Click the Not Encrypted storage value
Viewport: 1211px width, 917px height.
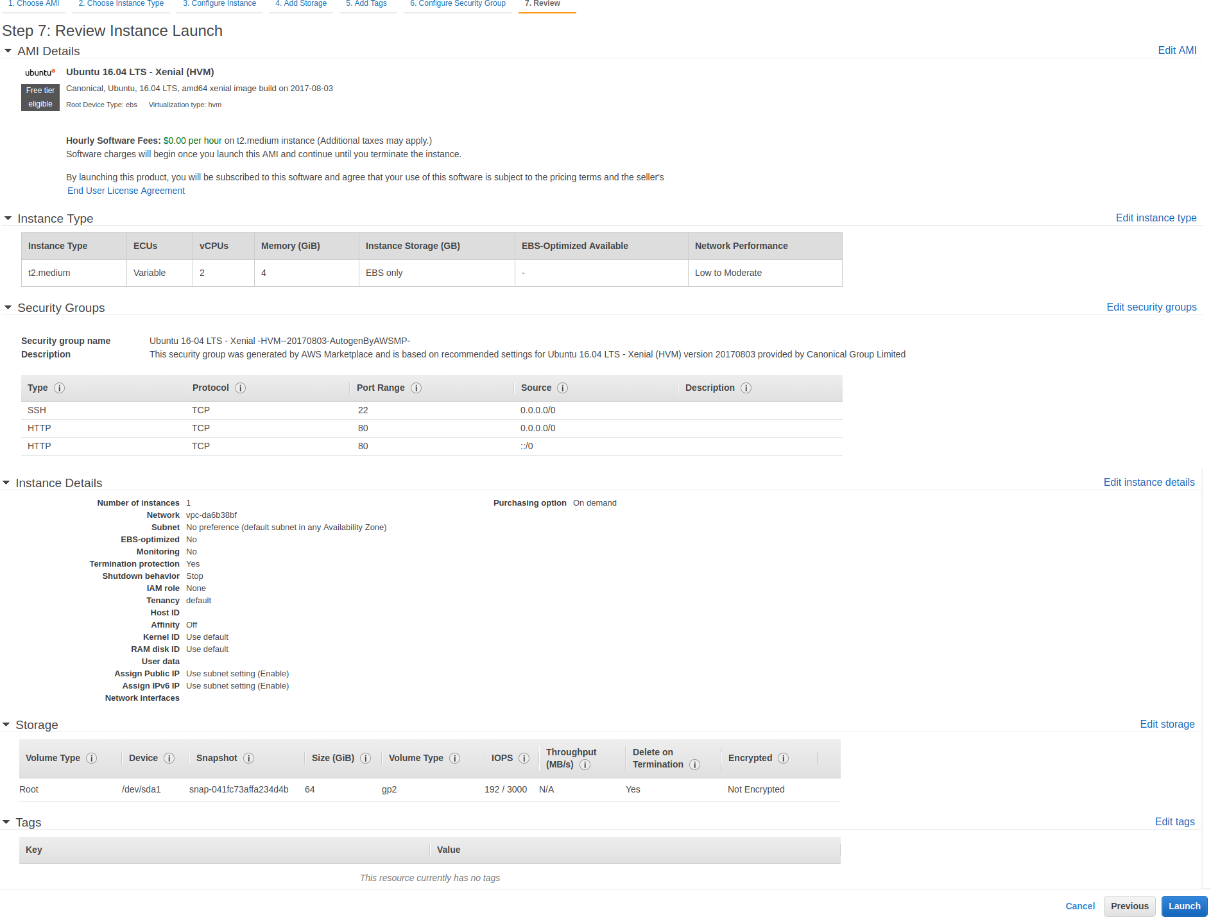pyautogui.click(x=756, y=790)
